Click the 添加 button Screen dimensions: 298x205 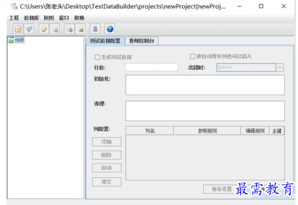(107, 141)
